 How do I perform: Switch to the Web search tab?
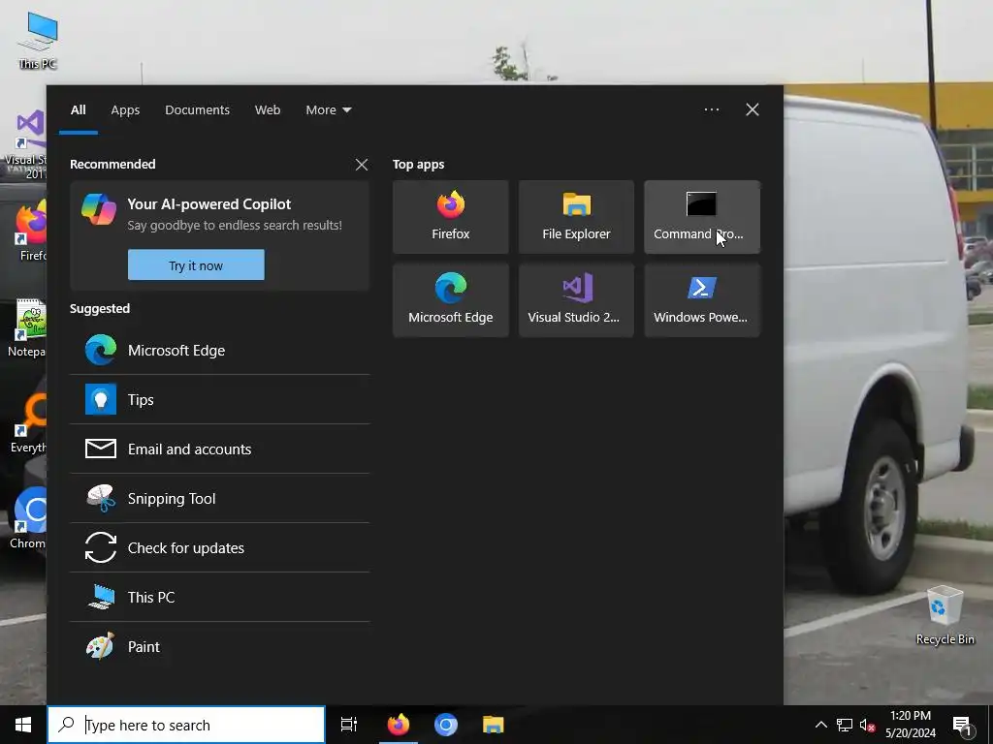[x=268, y=110]
